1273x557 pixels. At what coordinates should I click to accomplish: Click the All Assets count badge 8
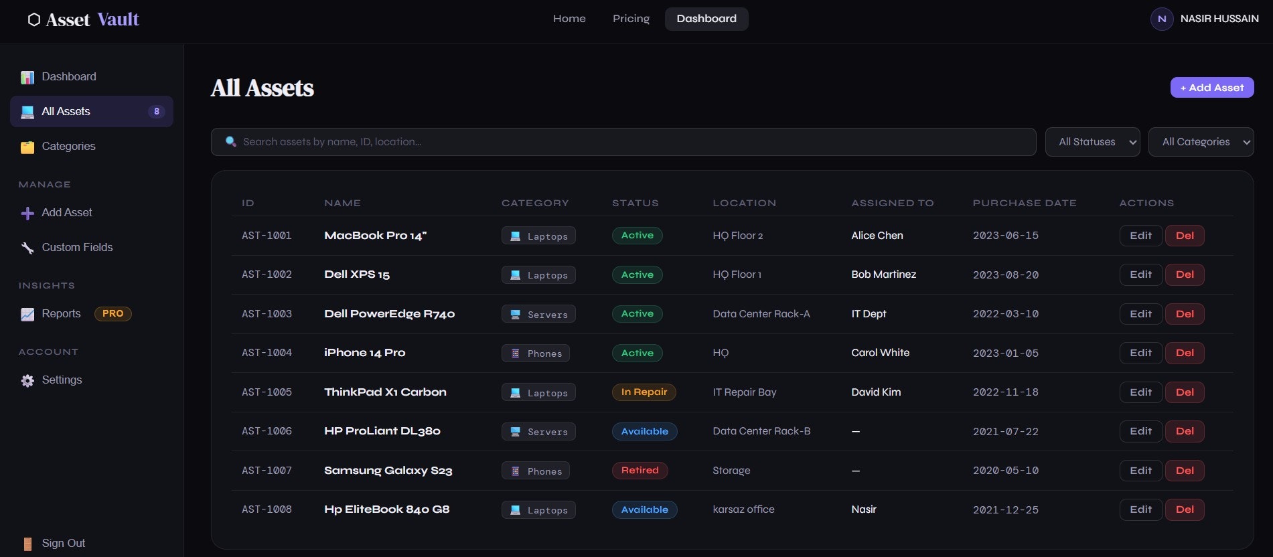click(x=157, y=112)
